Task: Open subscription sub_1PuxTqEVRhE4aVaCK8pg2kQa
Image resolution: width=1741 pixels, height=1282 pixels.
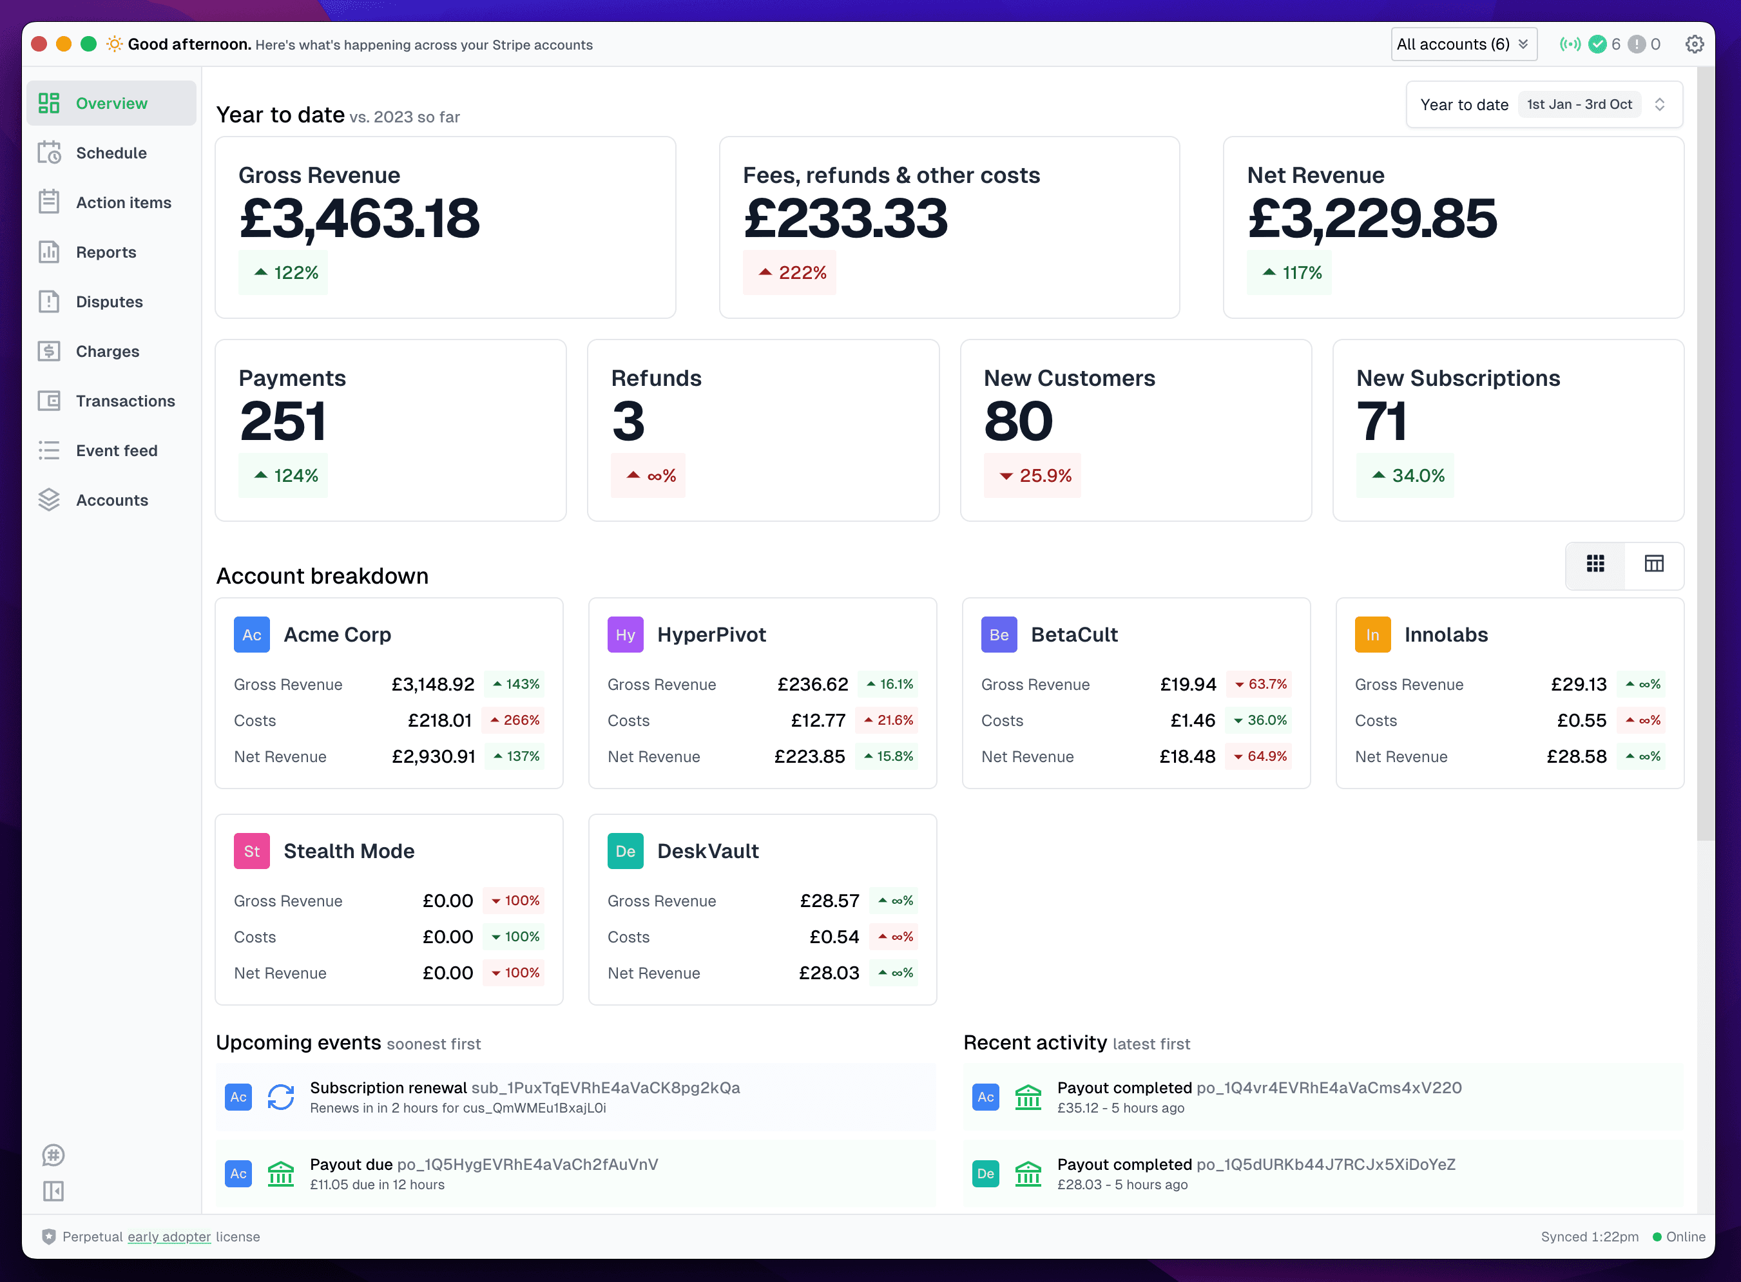Action: coord(606,1088)
